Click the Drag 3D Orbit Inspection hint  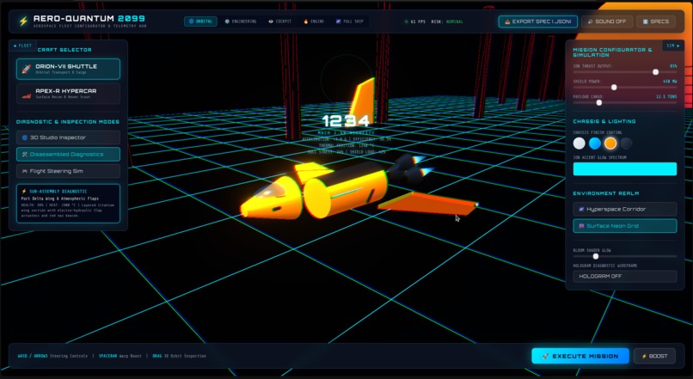179,356
